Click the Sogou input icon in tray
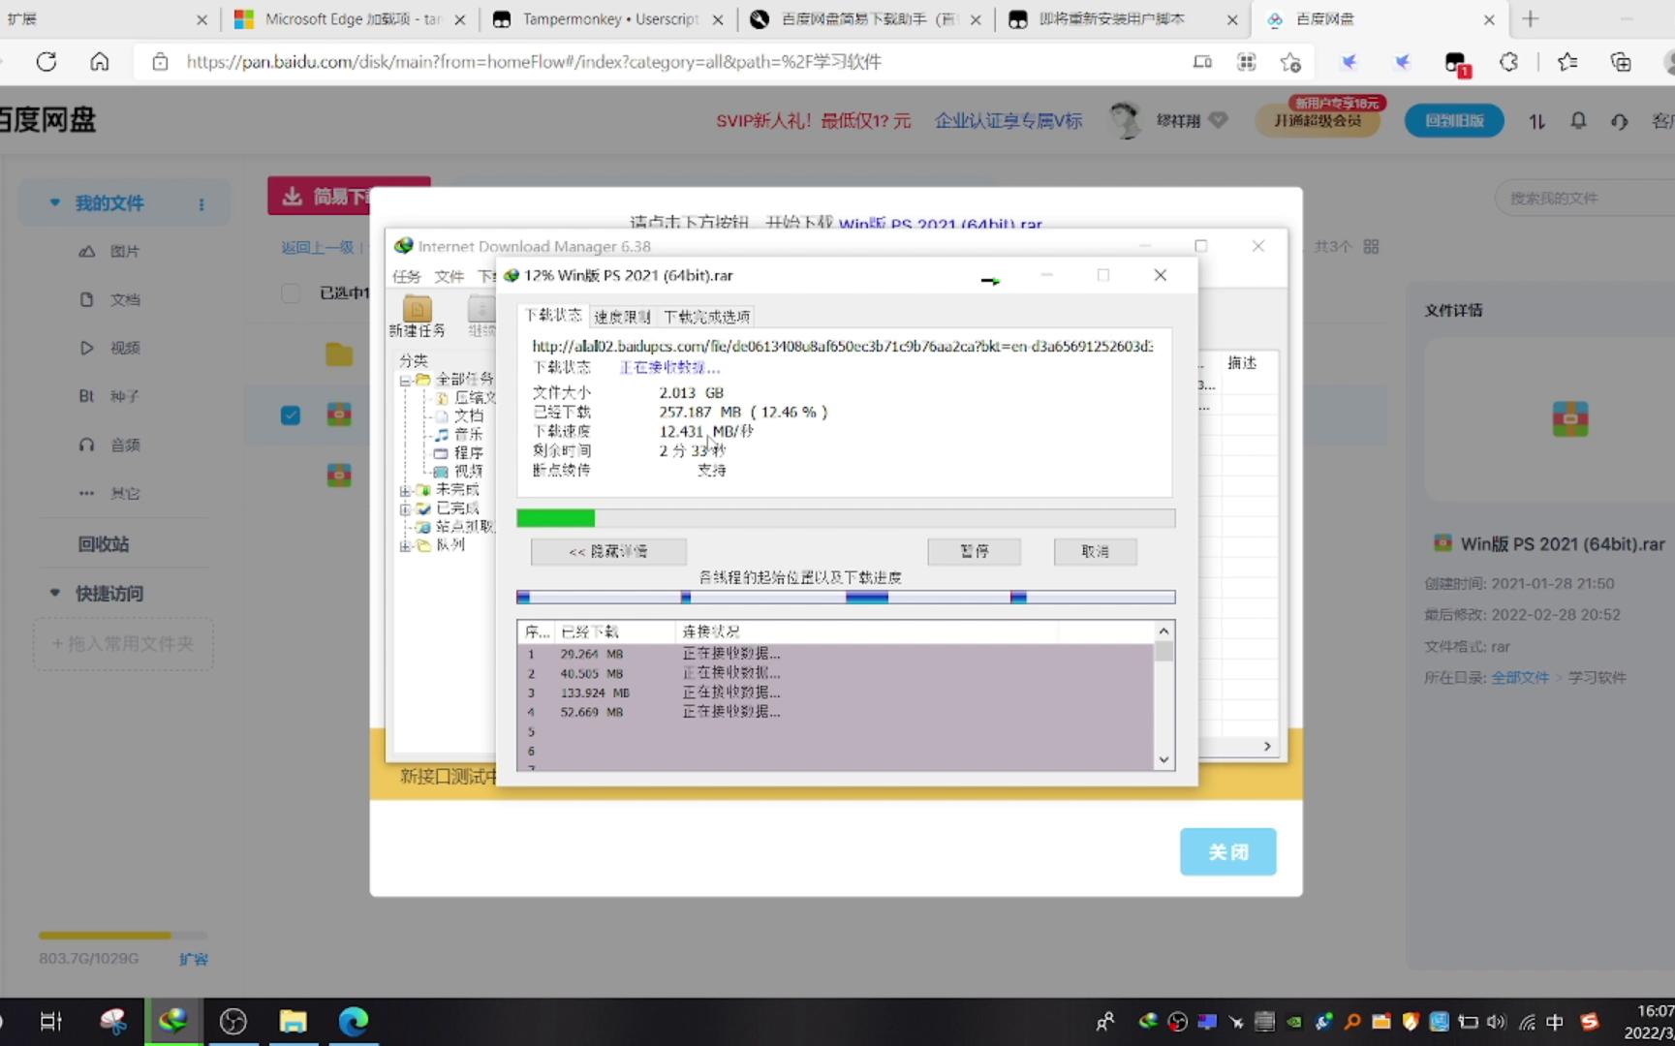Screen dimensions: 1675x1046 (1590, 1021)
